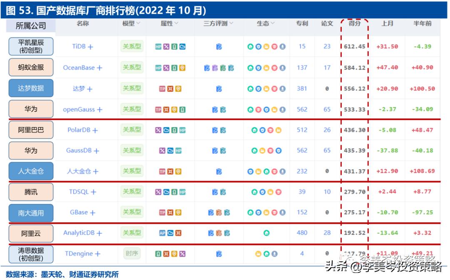Expand the TiDB entry via its plus sign
The width and height of the screenshot is (450, 280).
click(91, 46)
